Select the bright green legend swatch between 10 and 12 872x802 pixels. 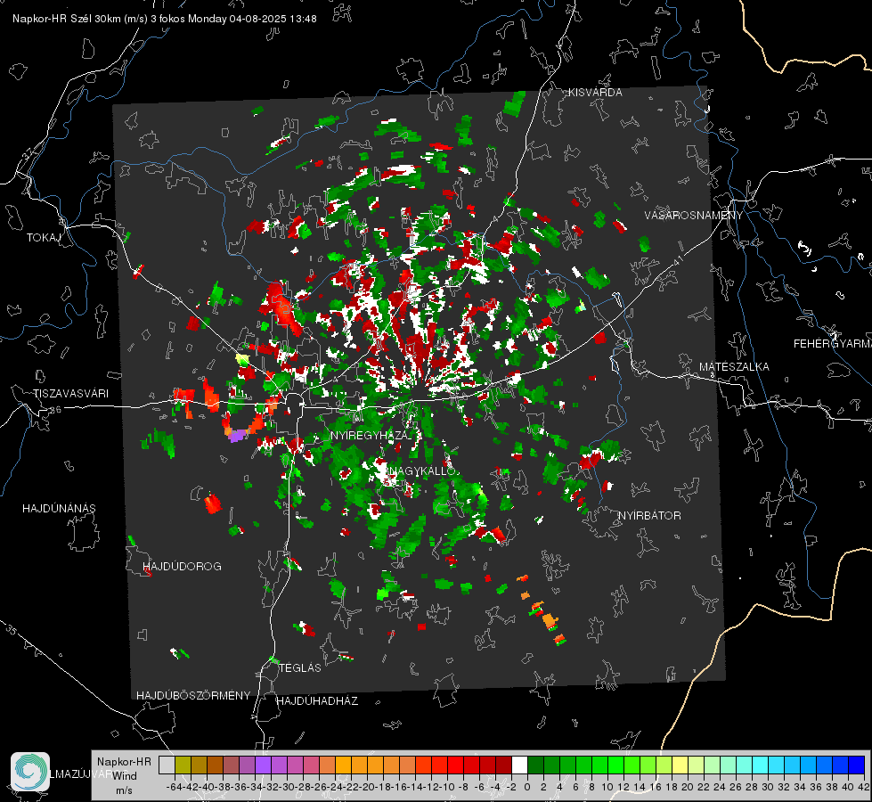coord(615,765)
